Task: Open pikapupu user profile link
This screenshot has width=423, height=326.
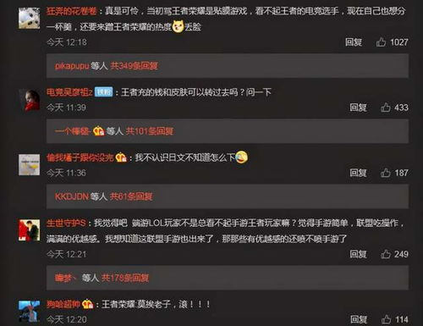Action: click(72, 66)
